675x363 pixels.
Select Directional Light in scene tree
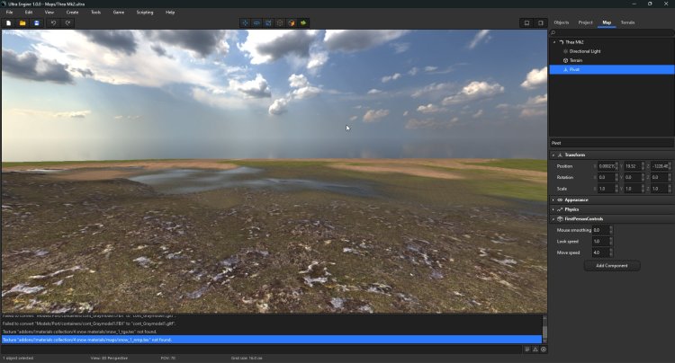pos(587,51)
